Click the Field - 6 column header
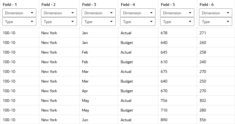Viewport: 235px width, 124px height. point(206,5)
